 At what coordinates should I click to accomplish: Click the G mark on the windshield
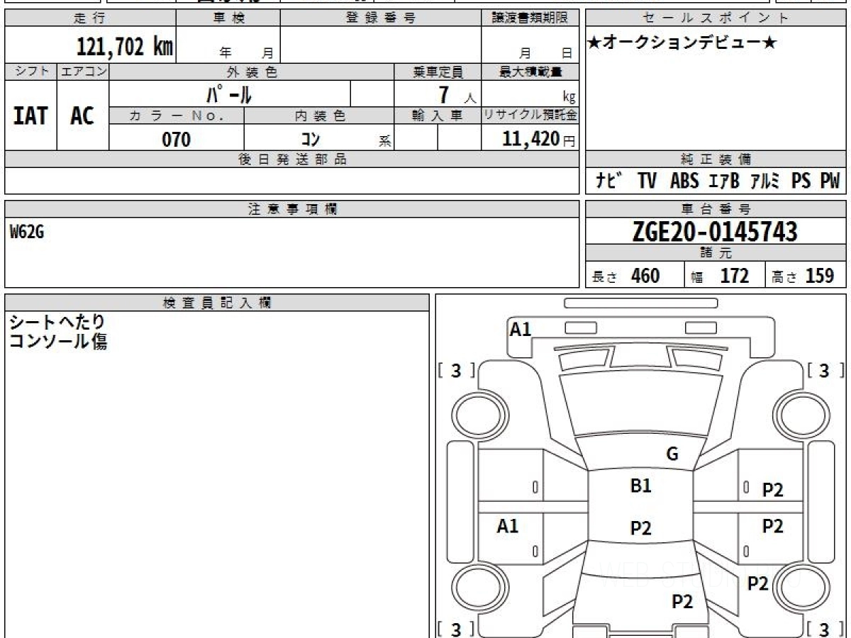[672, 454]
